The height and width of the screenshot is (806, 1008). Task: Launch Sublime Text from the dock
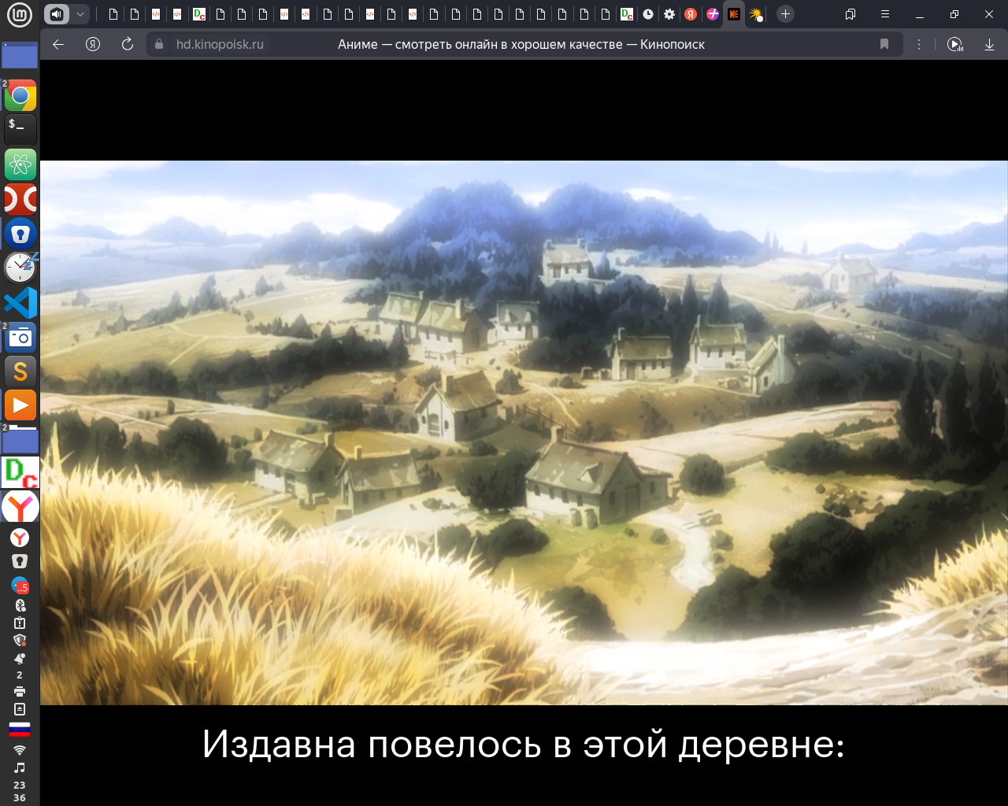point(20,372)
